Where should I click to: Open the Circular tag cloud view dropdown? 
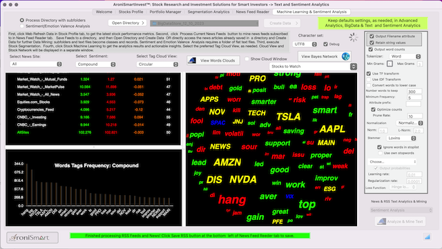point(157,64)
